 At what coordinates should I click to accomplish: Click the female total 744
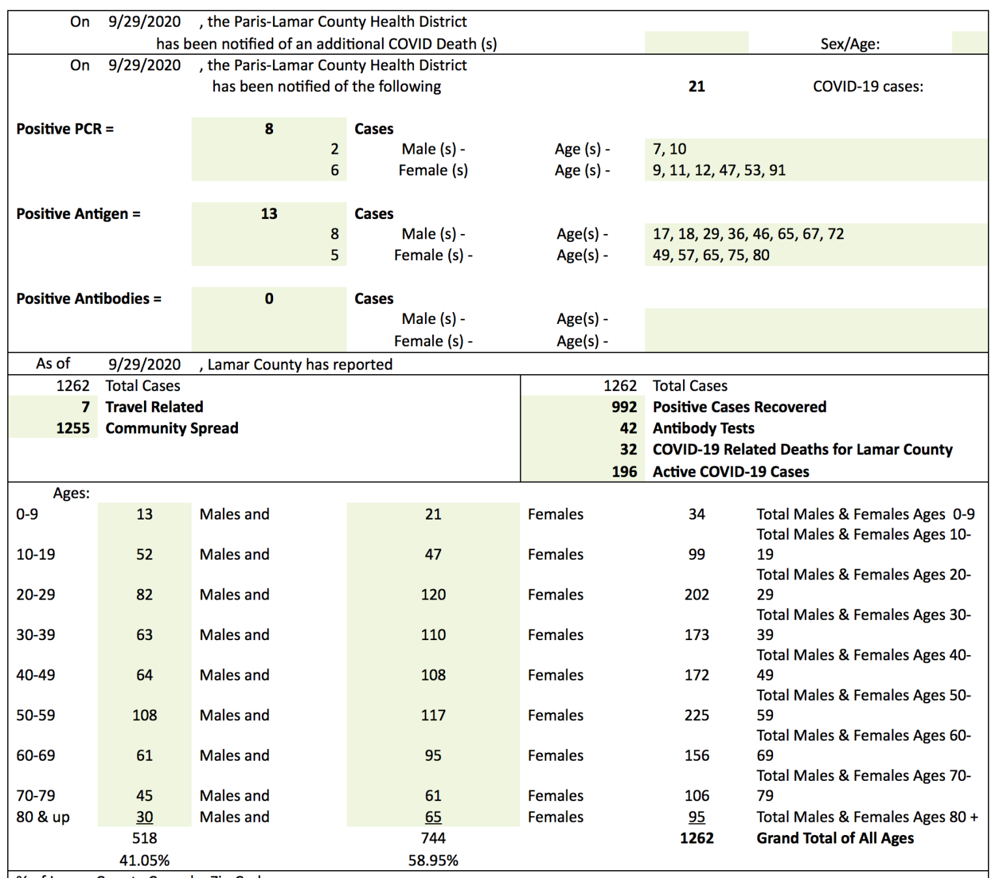coord(433,838)
